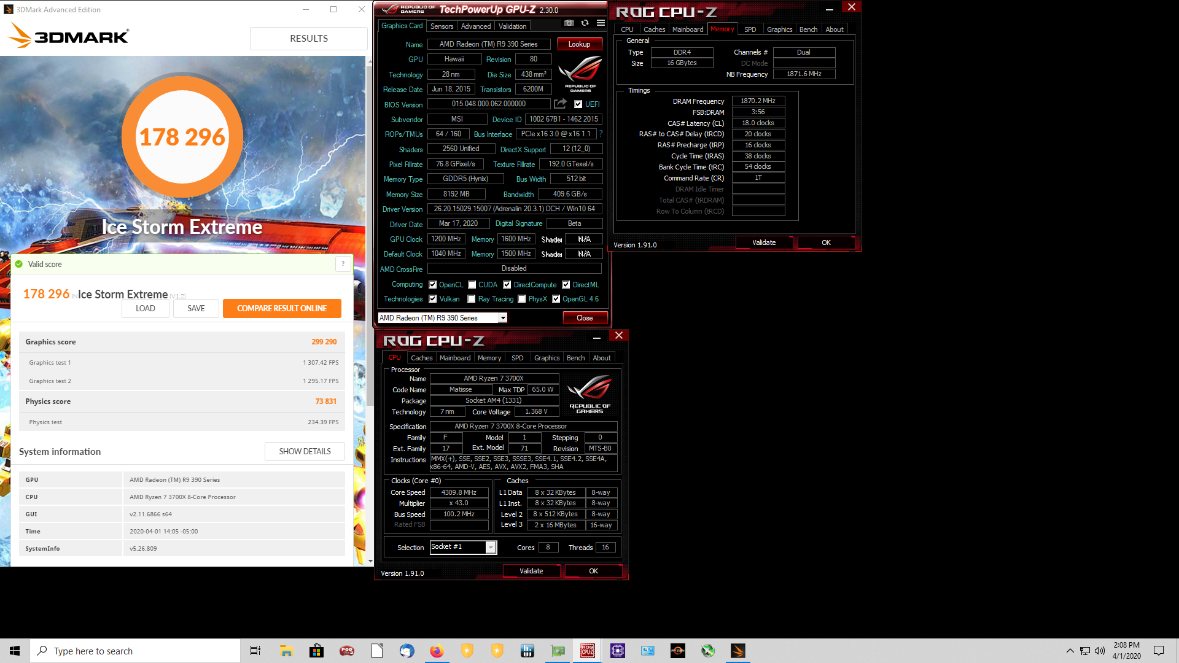Click OK in the upper CPU-Z memory window
The image size is (1179, 663).
pos(826,242)
